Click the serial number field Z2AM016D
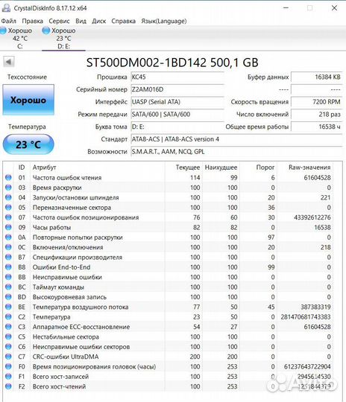This screenshot has height=402, width=346. [177, 89]
